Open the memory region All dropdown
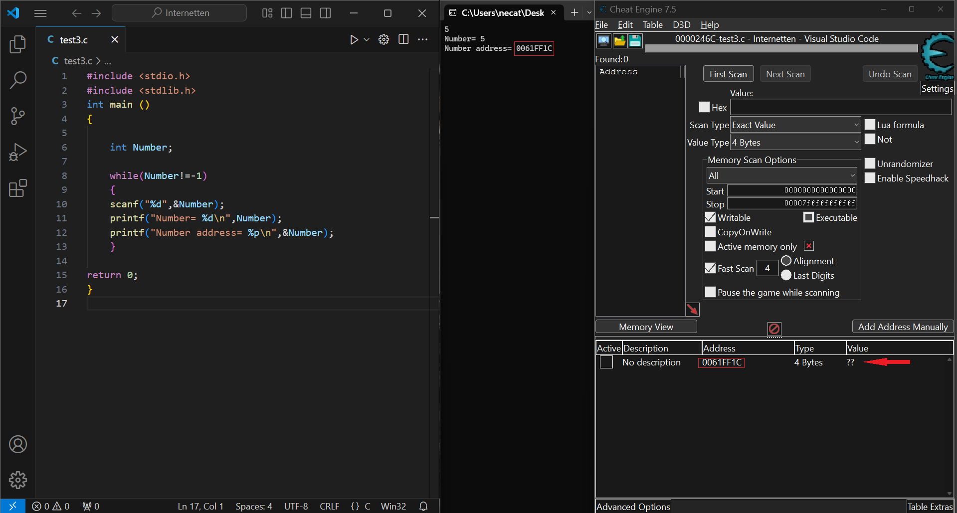This screenshot has height=513, width=957. (x=781, y=175)
